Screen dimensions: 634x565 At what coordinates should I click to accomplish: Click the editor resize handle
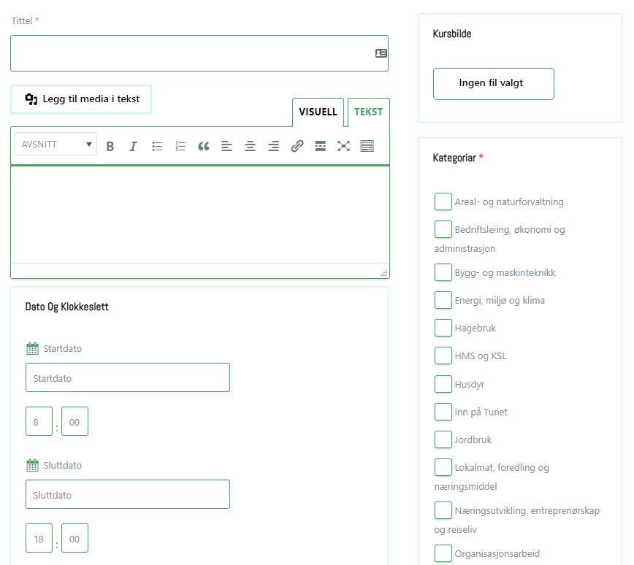click(x=383, y=272)
